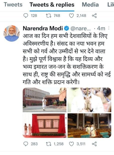Screen dimensions: 114x155
Task: View photo of red-curtained plaque unveiling
Action: (45, 126)
